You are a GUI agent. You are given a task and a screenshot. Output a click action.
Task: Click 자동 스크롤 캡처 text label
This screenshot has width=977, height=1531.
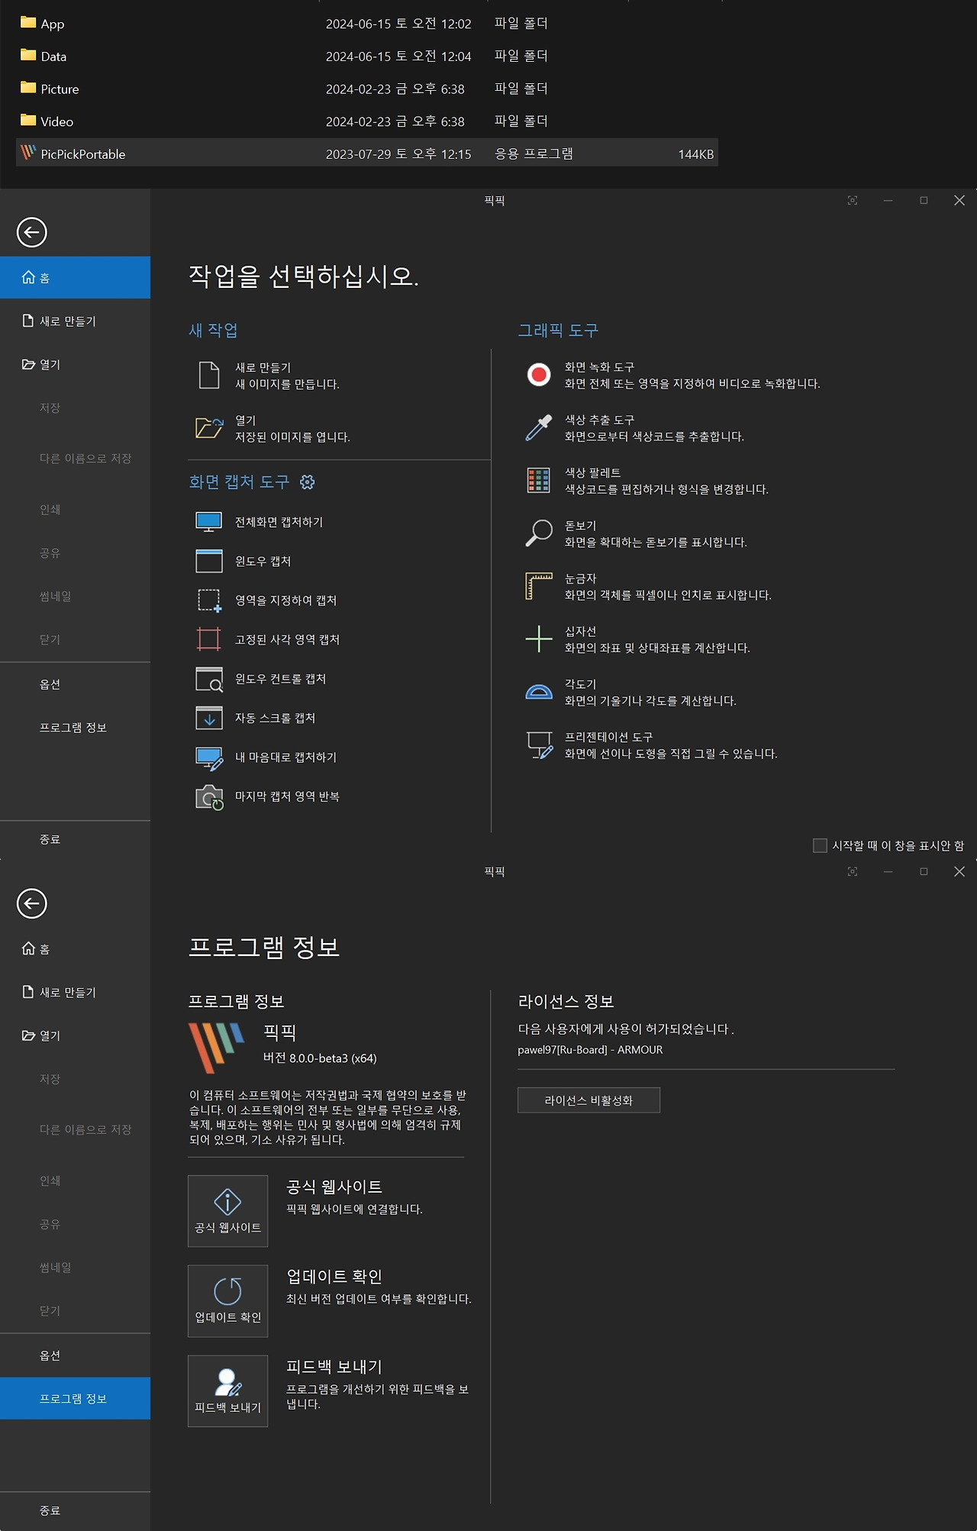[x=275, y=718]
